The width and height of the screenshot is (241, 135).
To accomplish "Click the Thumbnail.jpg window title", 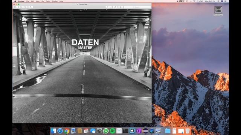I will (83, 4).
